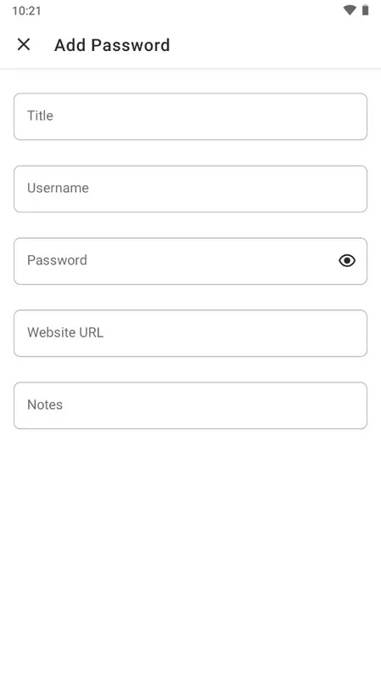Tap the X icon in the app bar
Screen dimensions: 381x680
tap(24, 44)
